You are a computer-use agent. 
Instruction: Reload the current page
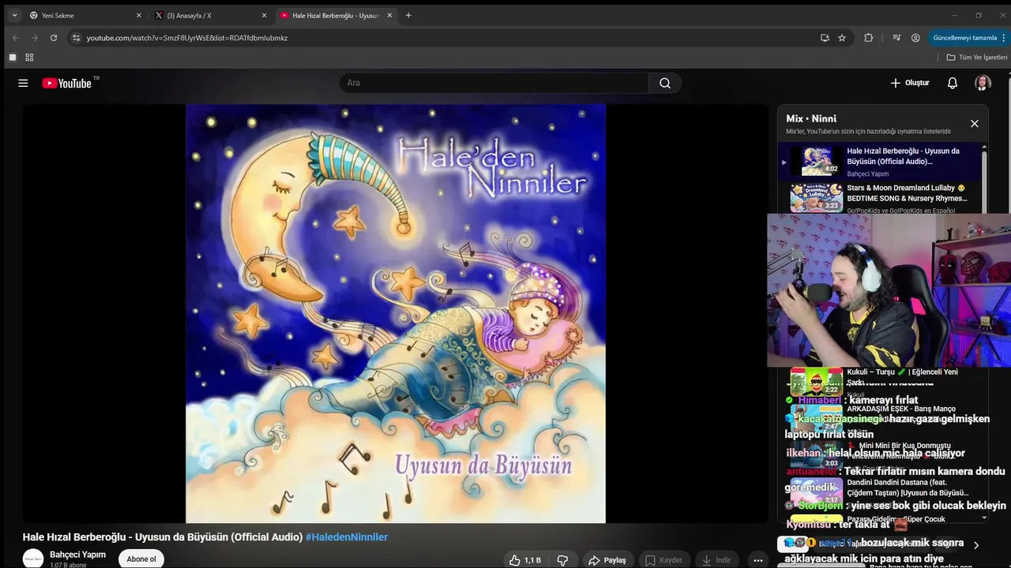[54, 38]
